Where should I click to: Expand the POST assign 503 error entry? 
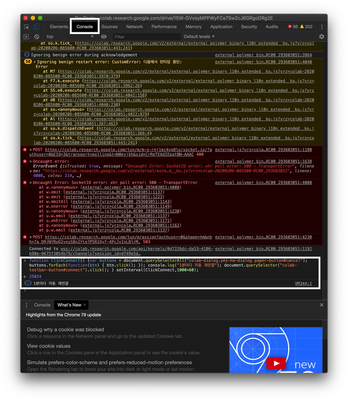(31, 237)
